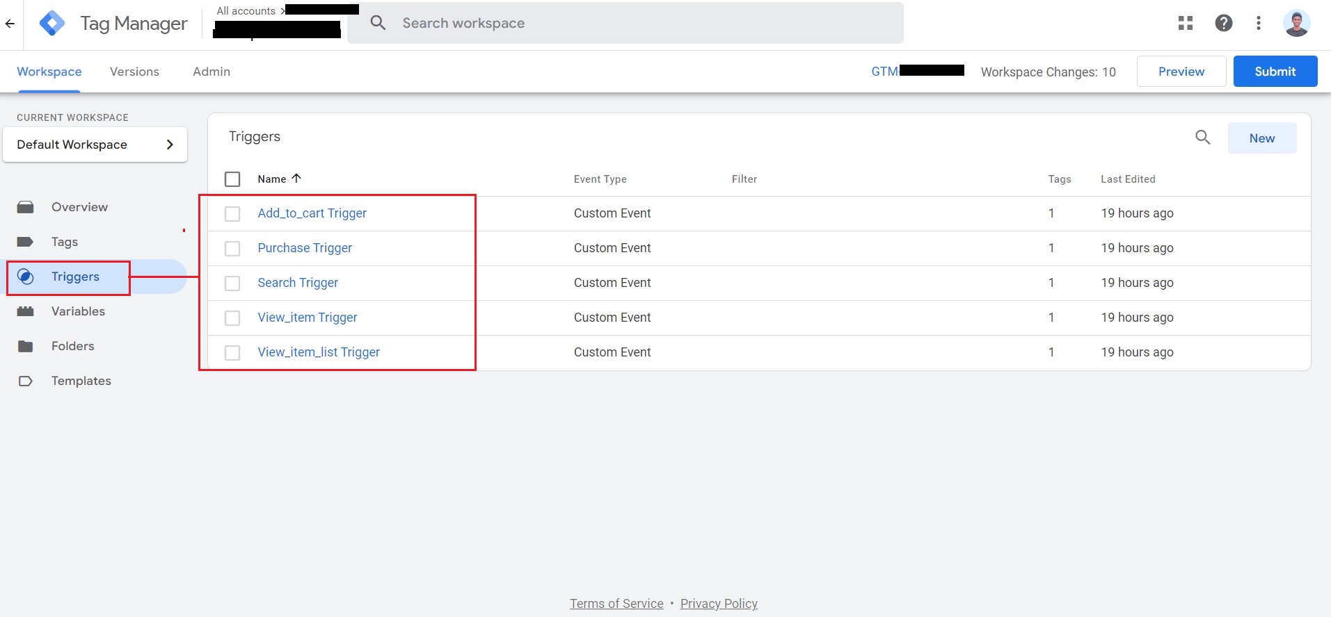Click the Preview button
This screenshot has height=617, width=1331.
(1181, 72)
